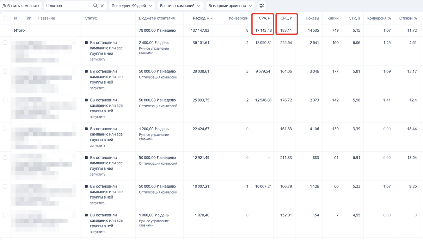
Task: Check the campaign row with spend 29 038,61
Action: coord(5,71)
